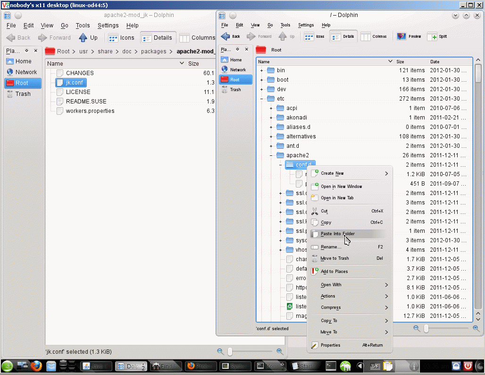
Task: Select Icons view in apache2-mod_jk window
Action: click(122, 38)
